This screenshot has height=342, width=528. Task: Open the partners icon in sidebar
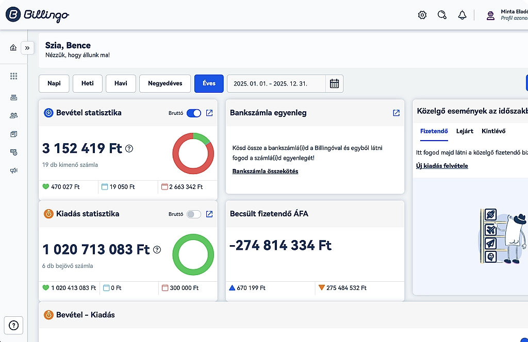pos(13,115)
